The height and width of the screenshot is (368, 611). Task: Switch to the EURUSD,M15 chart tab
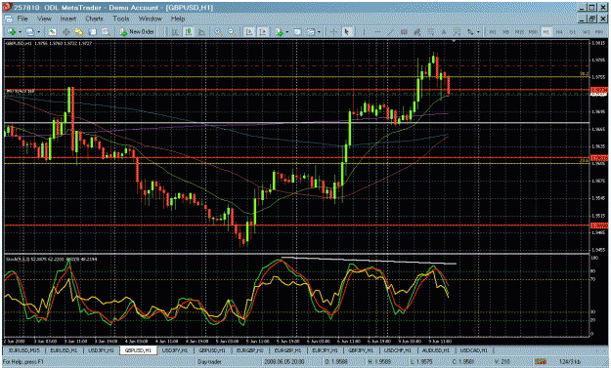point(23,350)
